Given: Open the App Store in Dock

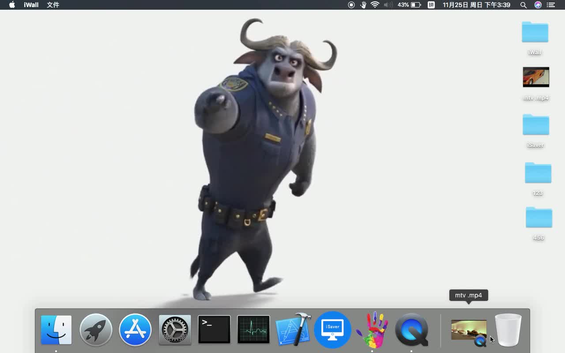Looking at the screenshot, I should pos(135,330).
